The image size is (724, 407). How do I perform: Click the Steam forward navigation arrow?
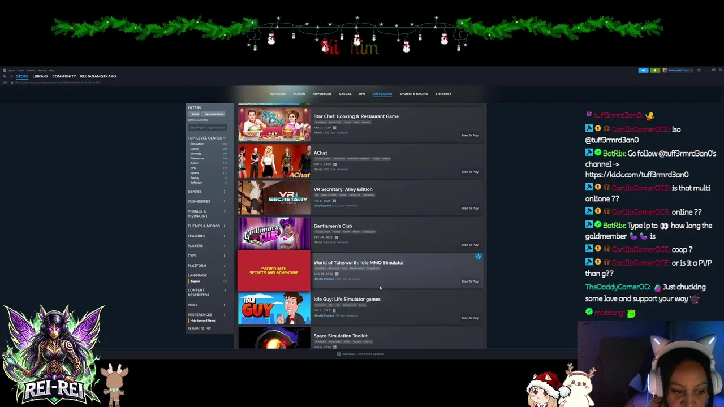coord(11,76)
